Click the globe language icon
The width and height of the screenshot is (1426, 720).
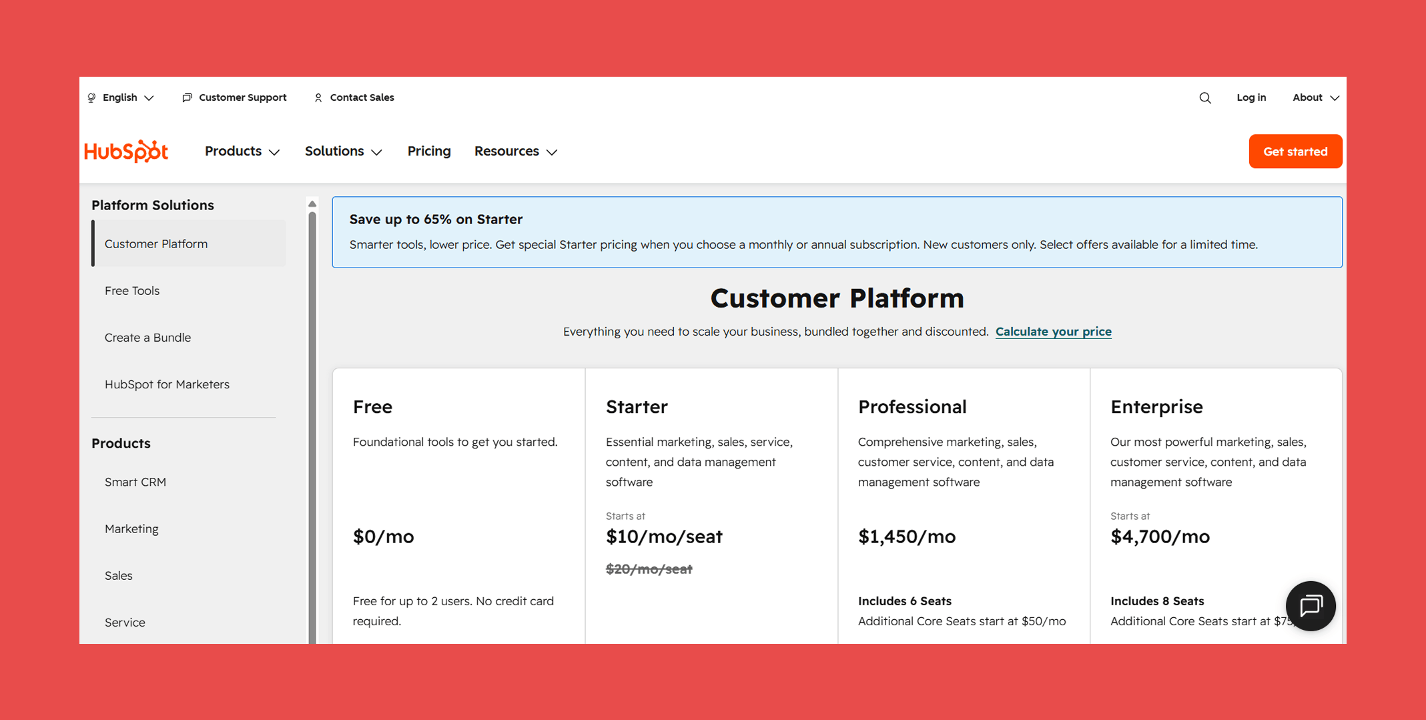[92, 97]
